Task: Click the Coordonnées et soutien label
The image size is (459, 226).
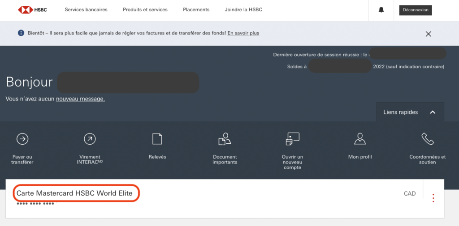Action: [x=427, y=159]
